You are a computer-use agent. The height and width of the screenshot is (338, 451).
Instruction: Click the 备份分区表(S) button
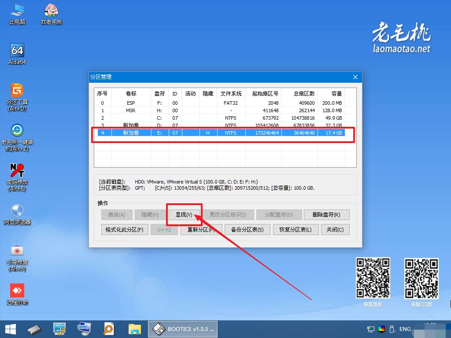pyautogui.click(x=248, y=230)
